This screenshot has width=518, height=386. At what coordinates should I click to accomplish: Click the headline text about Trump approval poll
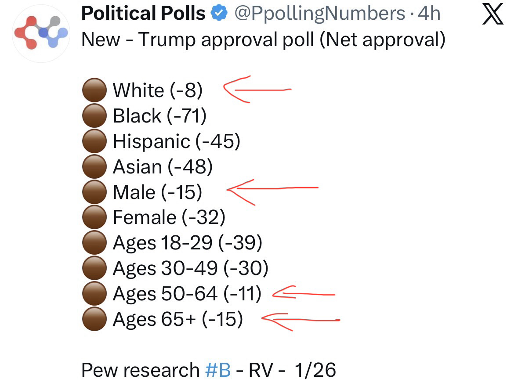(x=264, y=40)
